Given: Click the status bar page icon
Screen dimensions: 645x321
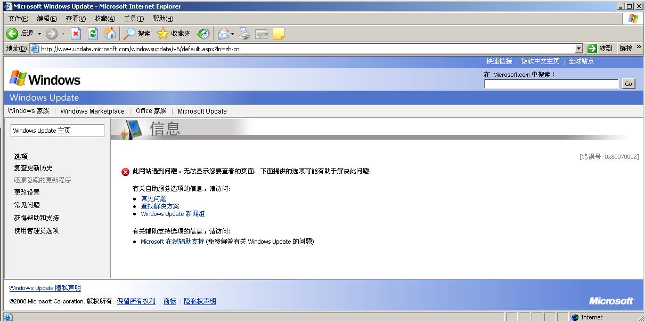Looking at the screenshot, I should coord(8,317).
